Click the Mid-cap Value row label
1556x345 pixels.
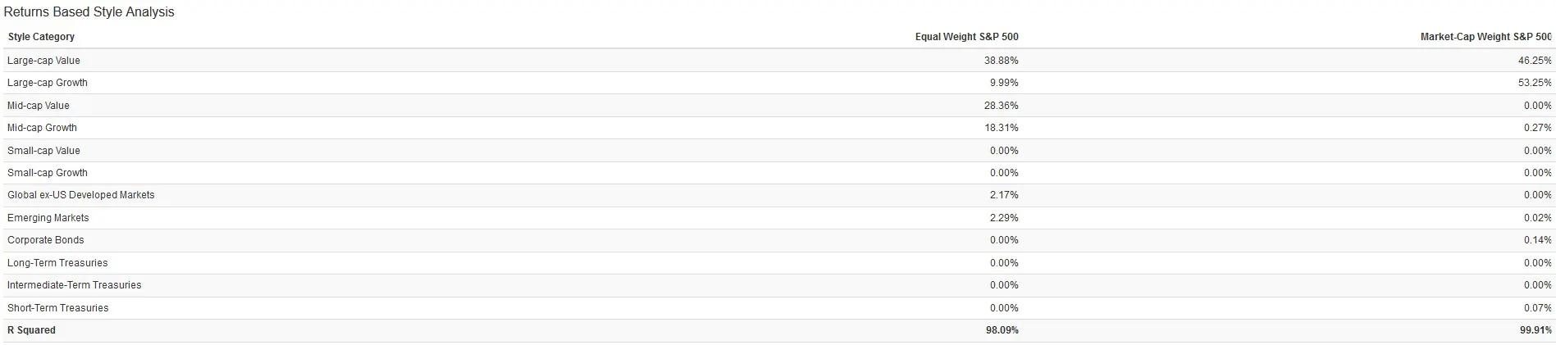(39, 106)
